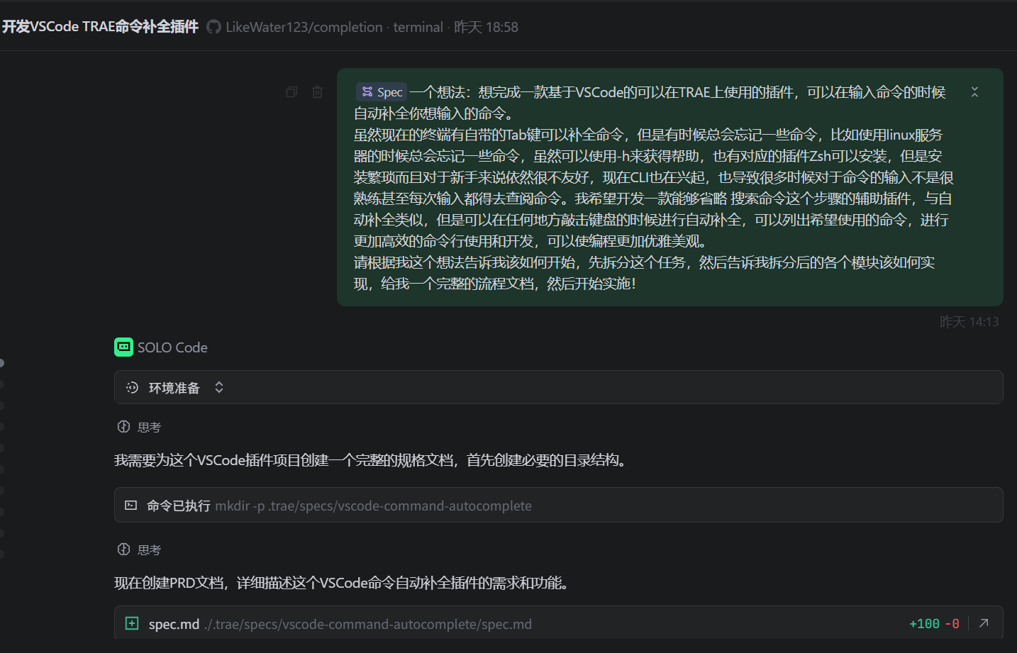Collapse the user message with the top-right chevron
The width and height of the screenshot is (1017, 653).
coord(974,92)
